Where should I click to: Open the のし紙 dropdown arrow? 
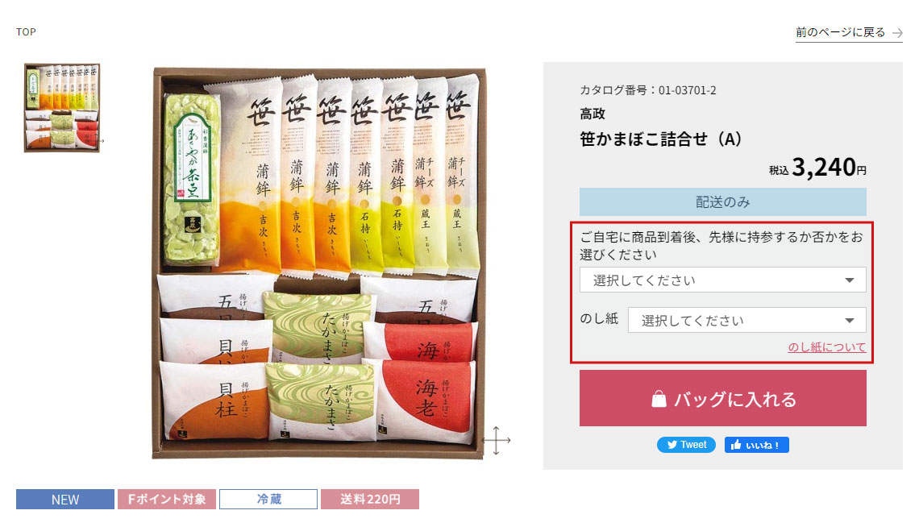849,320
